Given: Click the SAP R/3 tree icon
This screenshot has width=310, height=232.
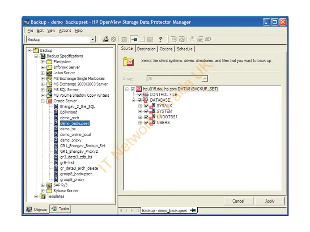Looking at the screenshot, I should point(49,185).
